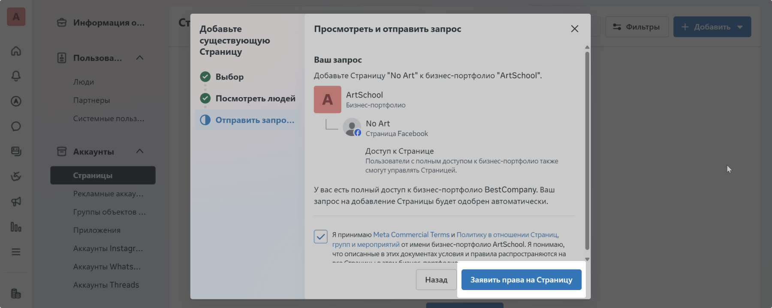
Task: Collapse the Пользова… section chevron
Action: pyautogui.click(x=140, y=58)
